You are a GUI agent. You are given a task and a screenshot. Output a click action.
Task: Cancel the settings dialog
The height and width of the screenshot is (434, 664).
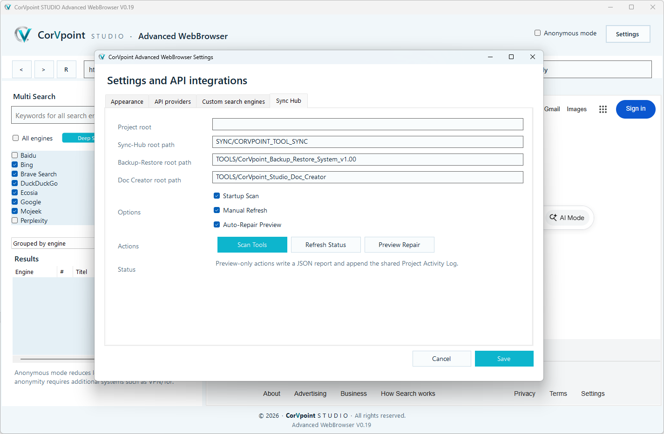pyautogui.click(x=441, y=359)
